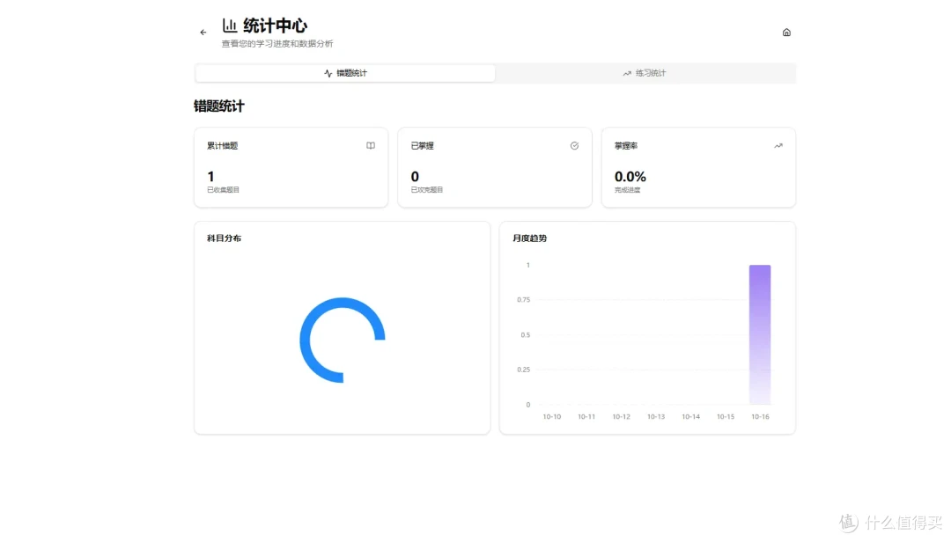Screen dimensions: 951x542
Task: Switch to the 练习统计 tab
Action: 644,73
